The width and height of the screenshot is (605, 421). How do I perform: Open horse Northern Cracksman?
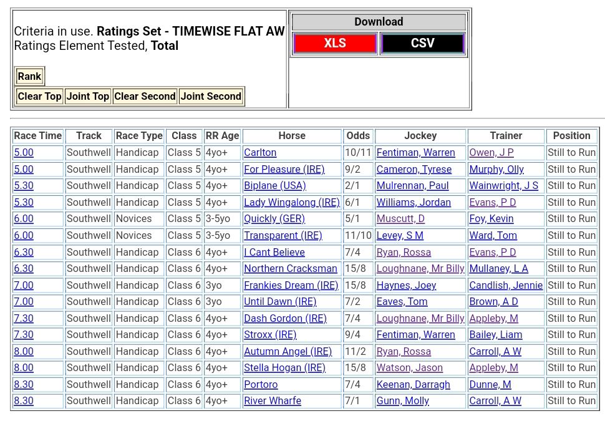[290, 269]
